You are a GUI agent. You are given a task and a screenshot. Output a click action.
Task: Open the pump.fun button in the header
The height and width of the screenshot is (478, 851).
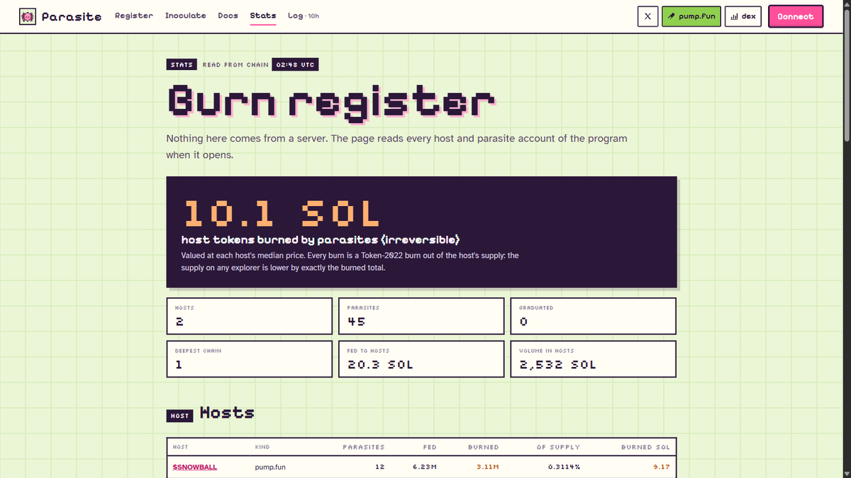[x=691, y=16]
